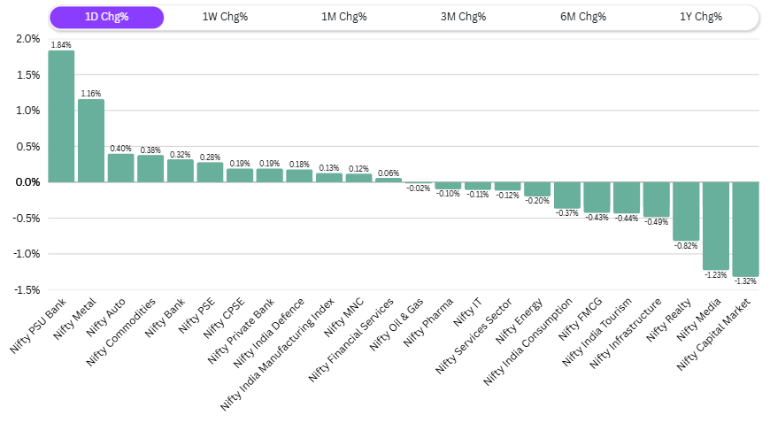The width and height of the screenshot is (770, 423).
Task: Click the -1.32% value label
Action: [x=745, y=281]
